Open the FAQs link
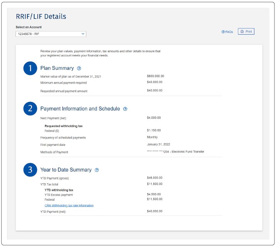The height and width of the screenshot is (247, 276). pyautogui.click(x=229, y=32)
